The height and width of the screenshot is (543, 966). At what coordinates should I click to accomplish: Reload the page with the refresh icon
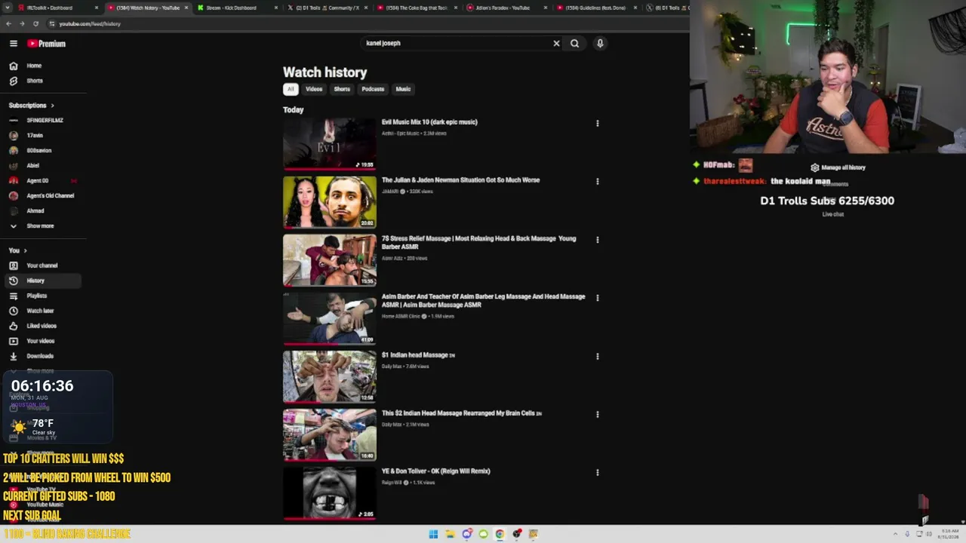click(x=35, y=23)
